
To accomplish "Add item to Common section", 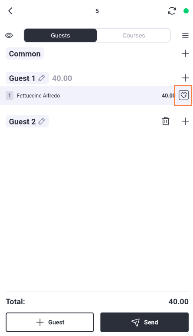I will (x=185, y=54).
